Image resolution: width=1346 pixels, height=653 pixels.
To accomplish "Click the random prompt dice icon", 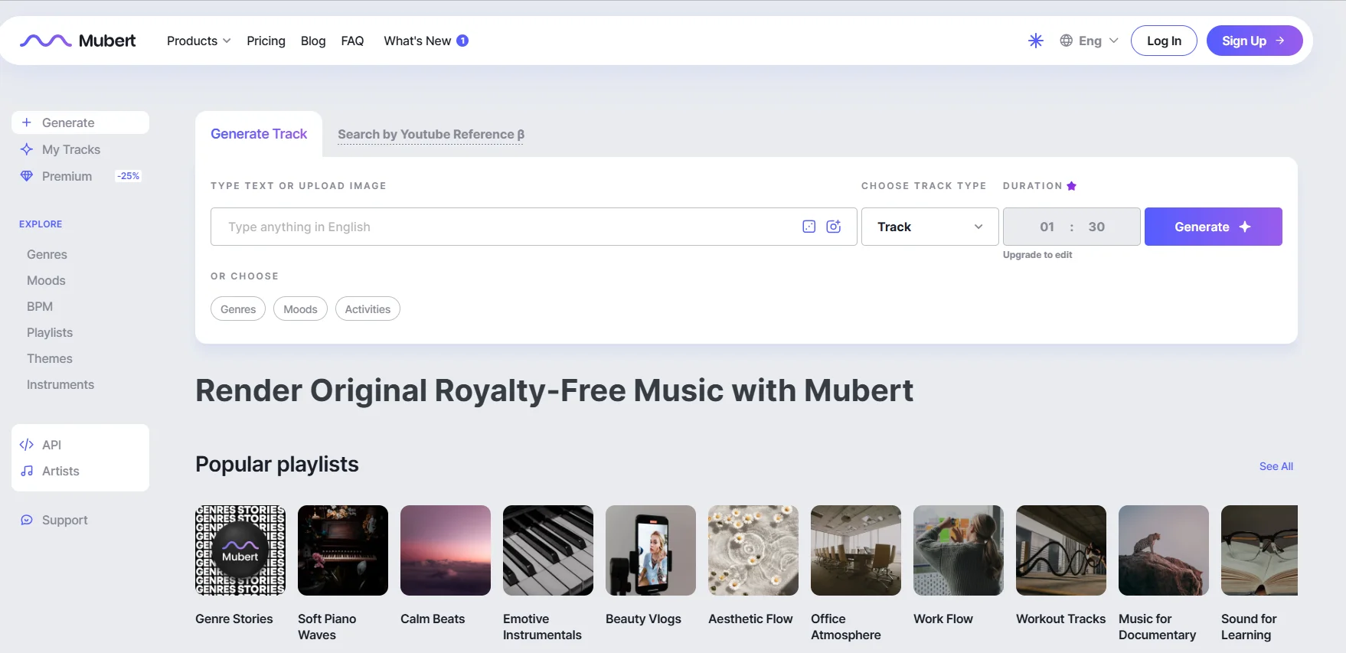I will tap(809, 227).
